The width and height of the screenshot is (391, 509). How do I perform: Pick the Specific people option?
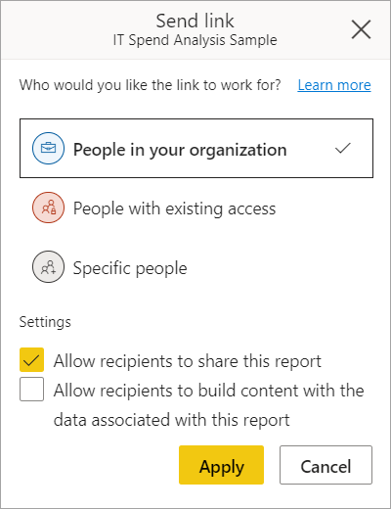pos(196,266)
